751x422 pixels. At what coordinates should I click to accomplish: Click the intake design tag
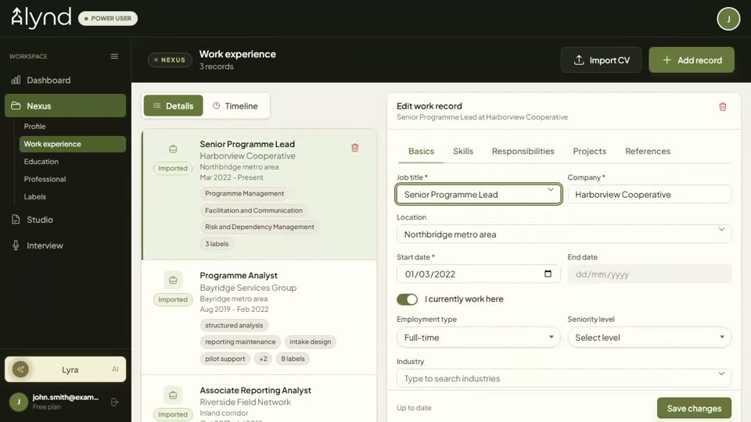(x=311, y=342)
